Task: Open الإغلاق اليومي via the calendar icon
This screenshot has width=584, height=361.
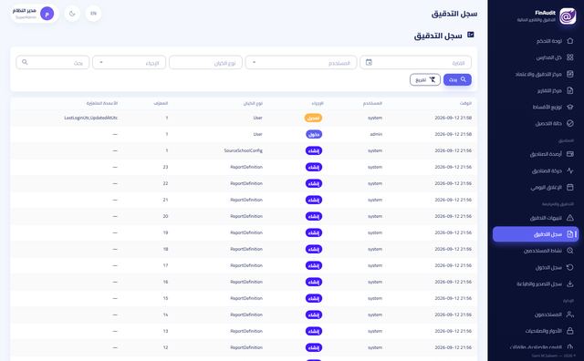Action: (569, 187)
